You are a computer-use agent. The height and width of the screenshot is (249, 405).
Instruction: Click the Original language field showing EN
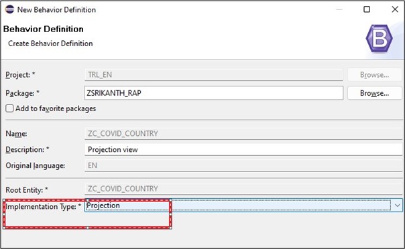click(x=243, y=165)
